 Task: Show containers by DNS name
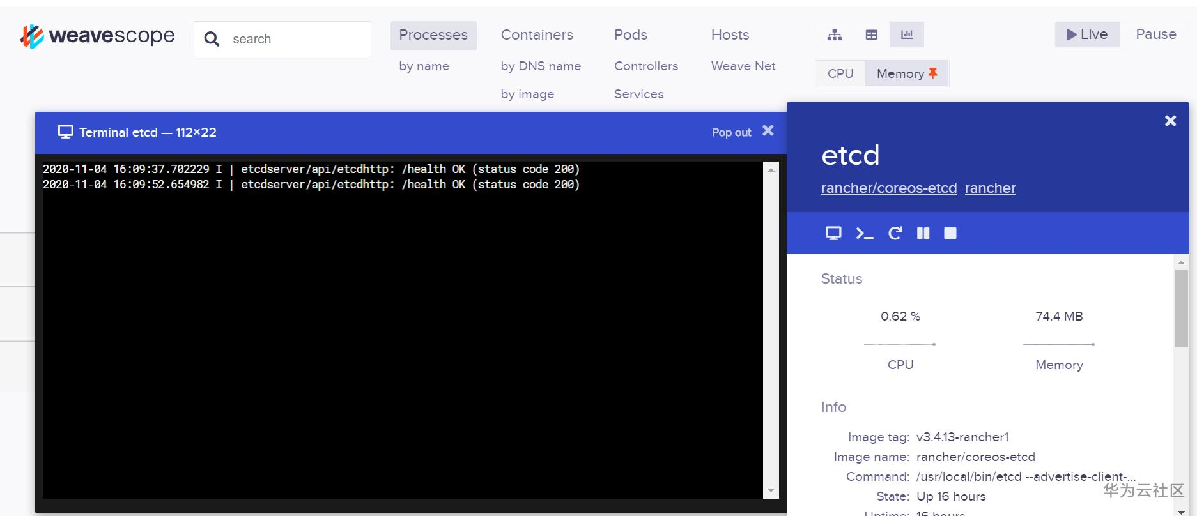pos(541,66)
